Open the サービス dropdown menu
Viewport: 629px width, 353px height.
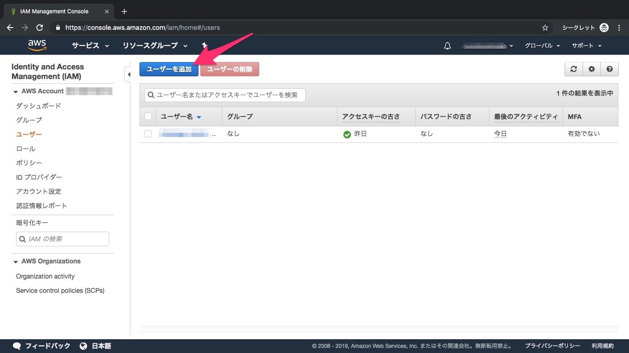tap(91, 46)
